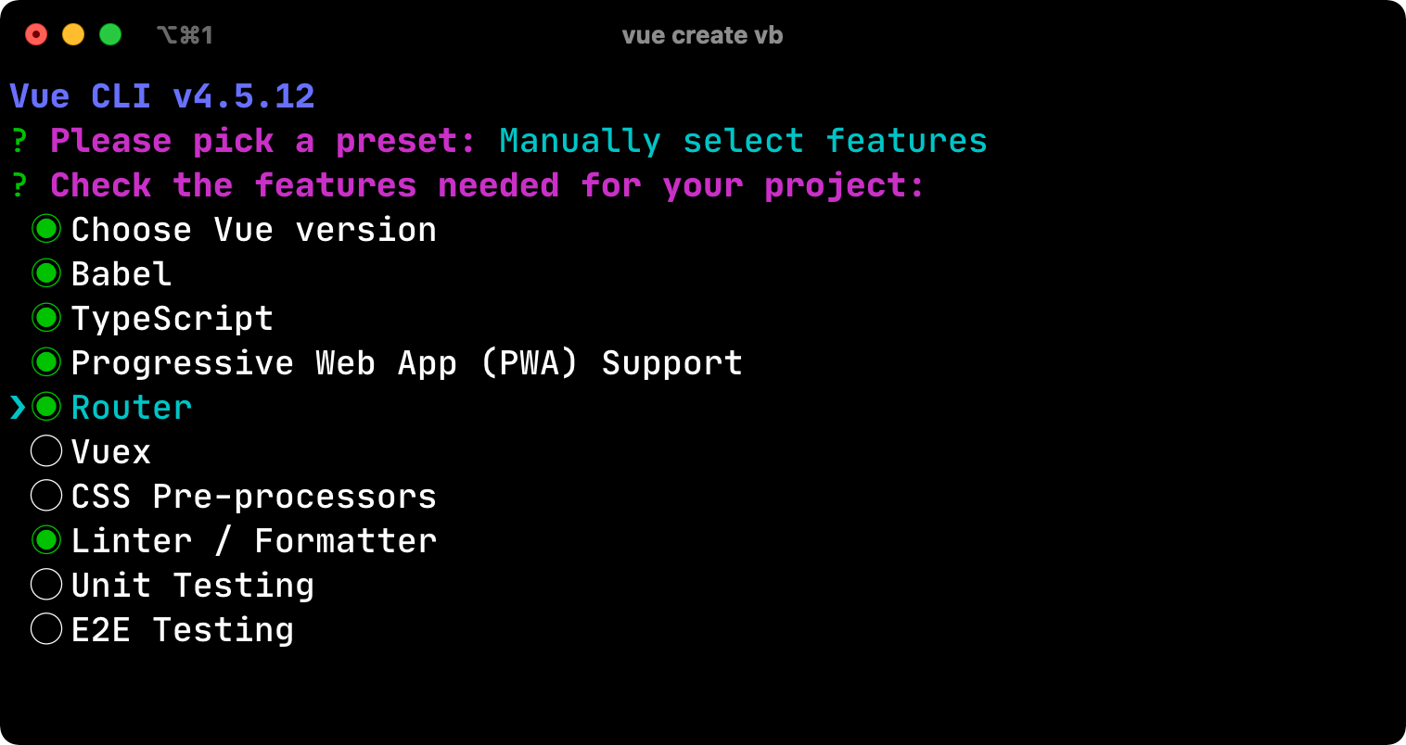
Task: Click the 'vue create vb' window title
Action: click(702, 35)
